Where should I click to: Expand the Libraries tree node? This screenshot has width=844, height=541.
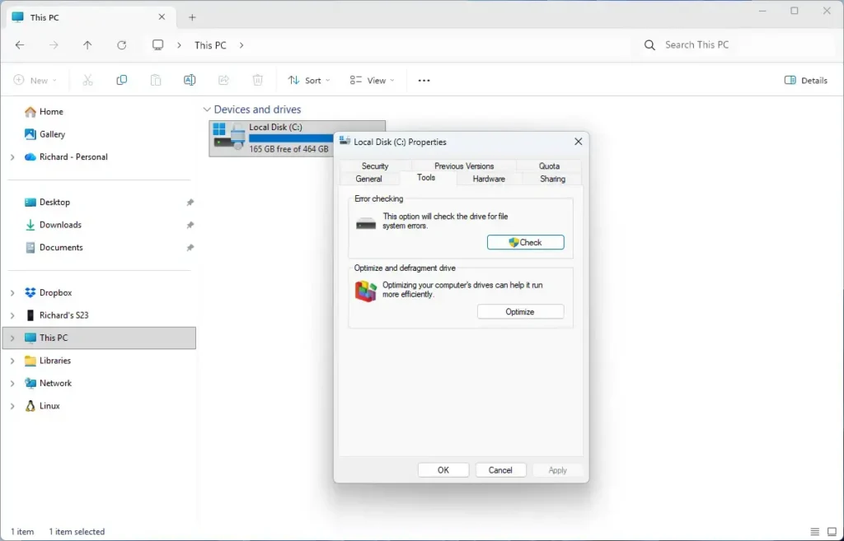point(12,361)
